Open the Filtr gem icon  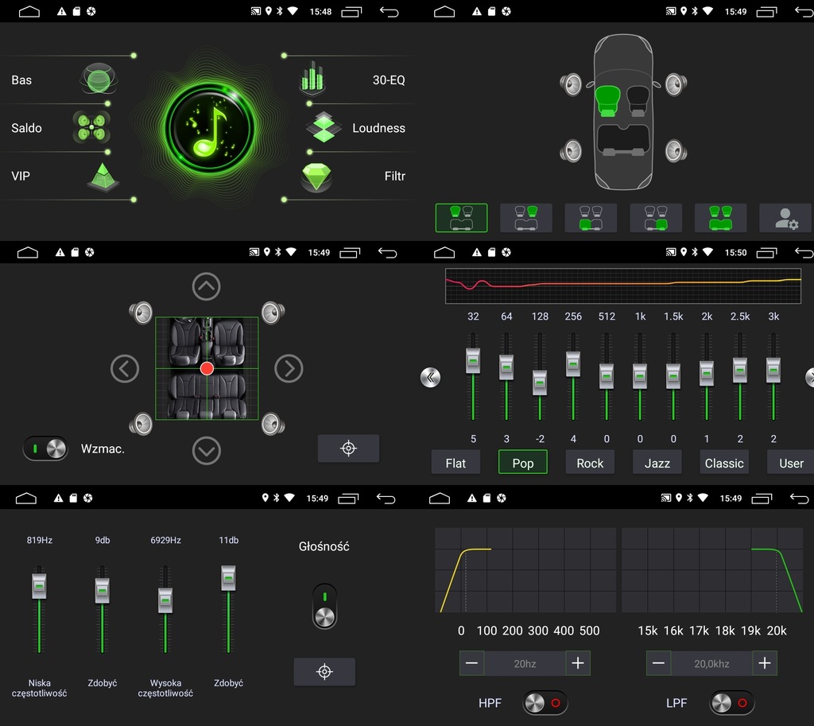[x=316, y=177]
